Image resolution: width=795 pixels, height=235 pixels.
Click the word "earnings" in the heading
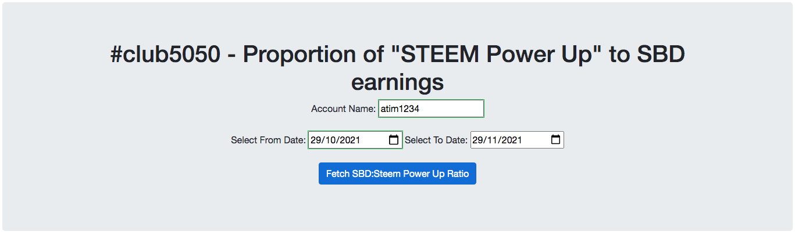[397, 82]
